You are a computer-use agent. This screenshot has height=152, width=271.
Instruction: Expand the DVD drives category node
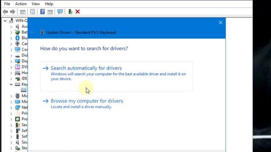tap(11, 67)
